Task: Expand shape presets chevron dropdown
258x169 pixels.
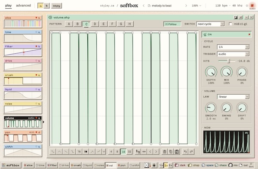Action: point(104,151)
